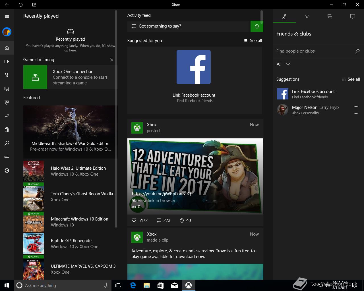Click See all in Suggestions panel

(x=351, y=79)
